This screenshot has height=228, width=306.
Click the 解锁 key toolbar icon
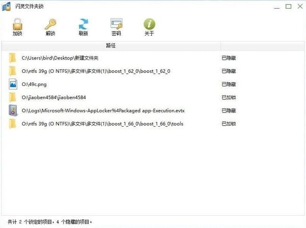pyautogui.click(x=50, y=24)
